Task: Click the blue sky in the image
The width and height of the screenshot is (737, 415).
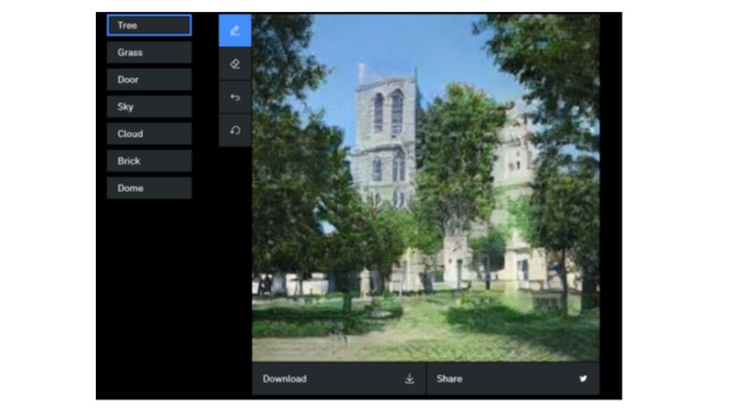Action: pyautogui.click(x=448, y=48)
